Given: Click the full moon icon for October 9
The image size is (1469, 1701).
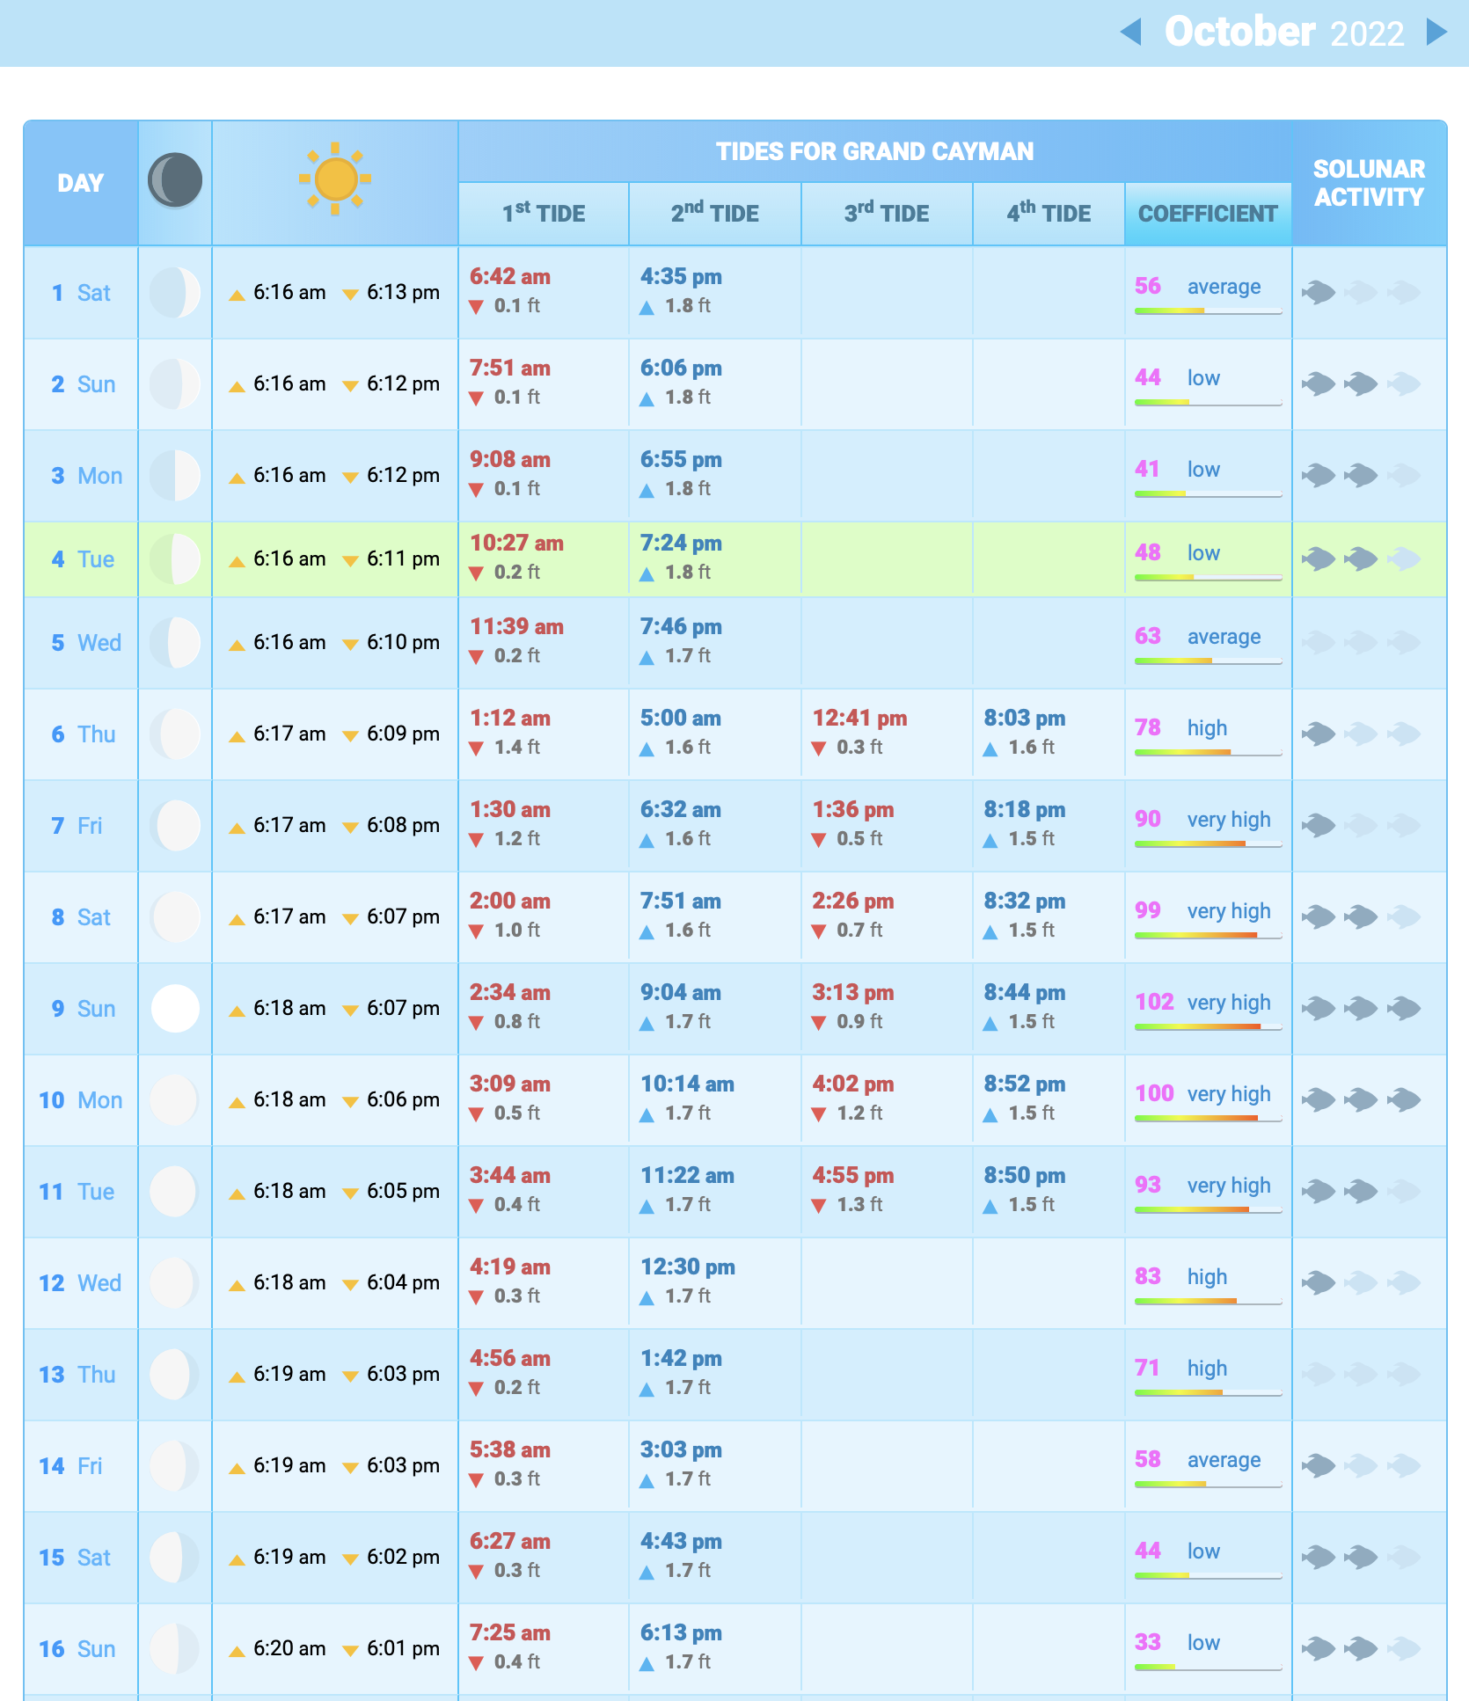Looking at the screenshot, I should [x=175, y=1008].
